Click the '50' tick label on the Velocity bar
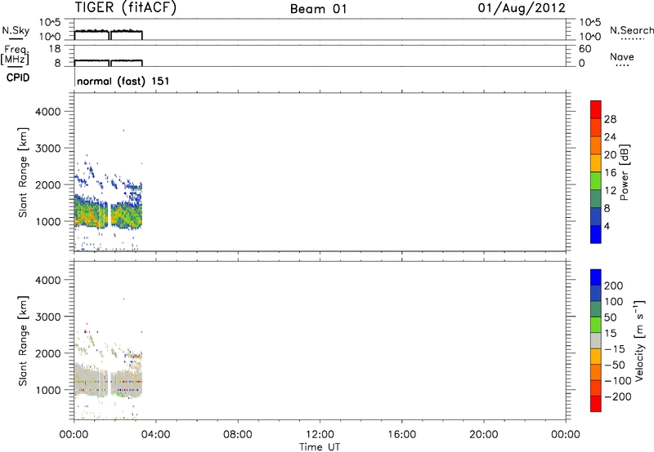 click(610, 317)
